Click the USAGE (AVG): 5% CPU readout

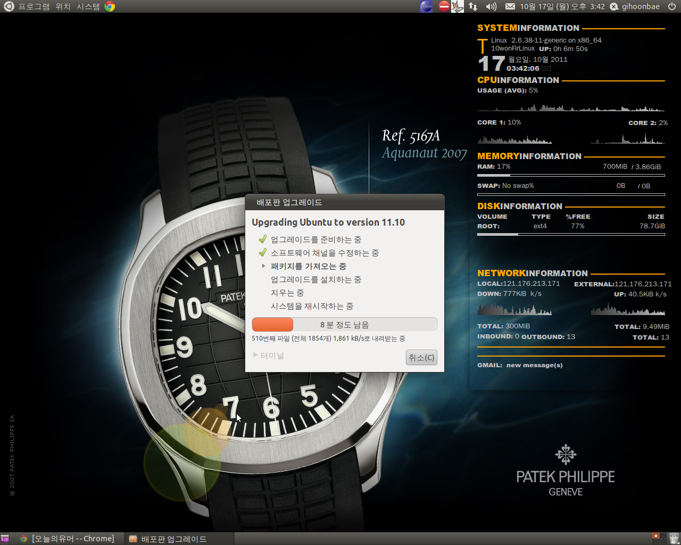(508, 90)
